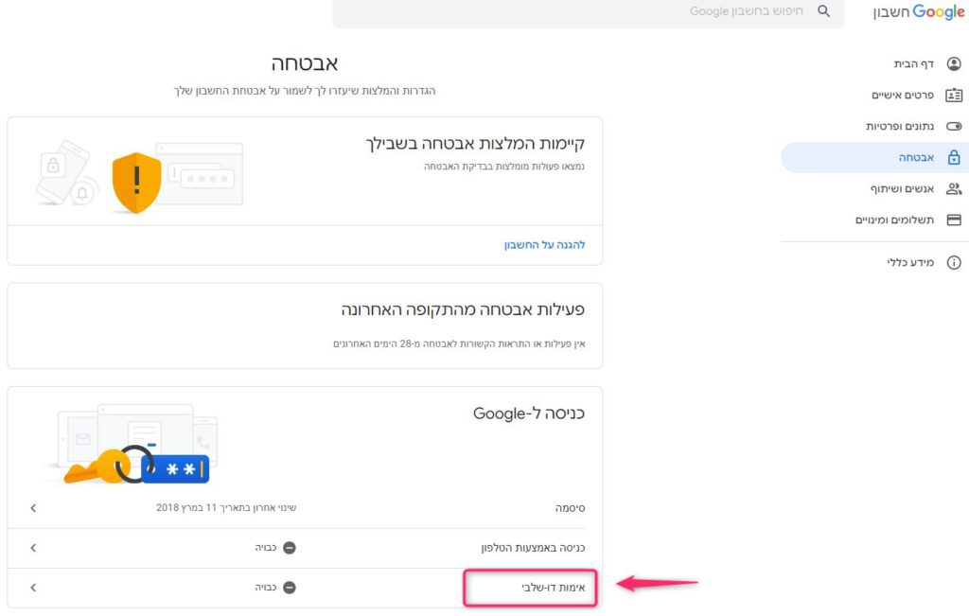
Task: Click the אבטחה lock icon
Action: pyautogui.click(x=954, y=158)
